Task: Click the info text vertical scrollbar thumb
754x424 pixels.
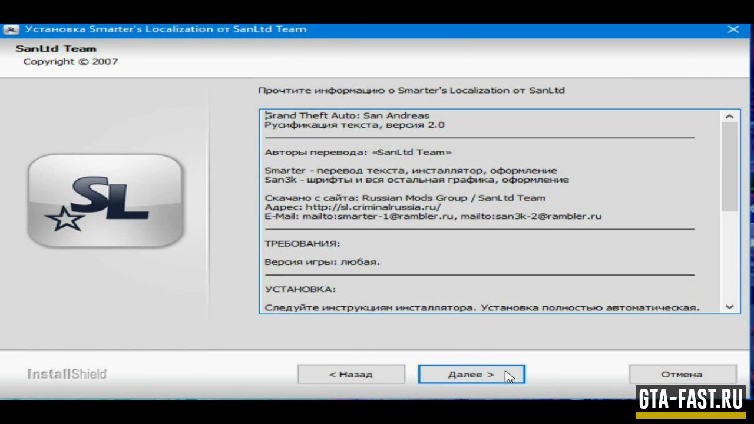Action: click(729, 167)
